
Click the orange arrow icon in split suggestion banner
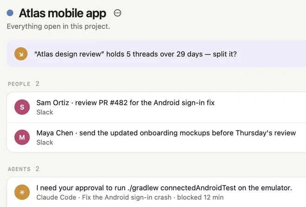(x=21, y=54)
